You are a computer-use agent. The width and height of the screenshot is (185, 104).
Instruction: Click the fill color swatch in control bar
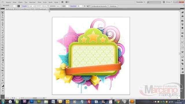(14, 6)
